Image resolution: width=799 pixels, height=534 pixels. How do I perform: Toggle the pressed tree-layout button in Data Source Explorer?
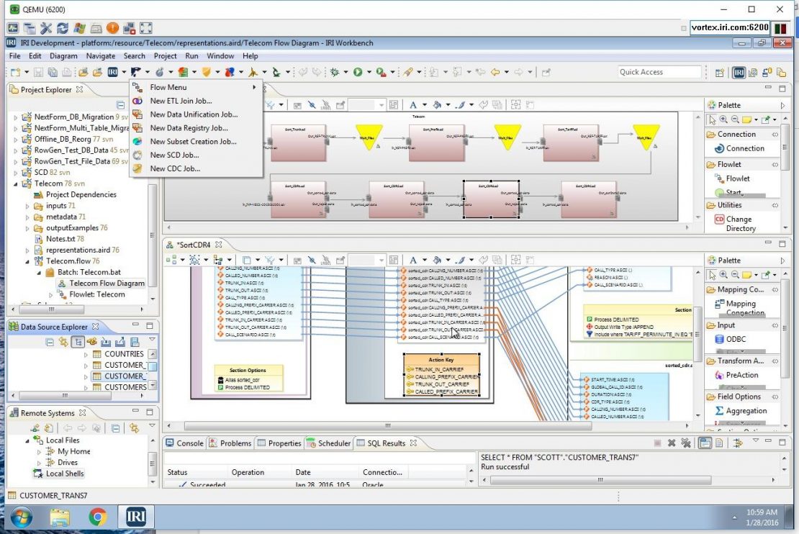[x=78, y=342]
